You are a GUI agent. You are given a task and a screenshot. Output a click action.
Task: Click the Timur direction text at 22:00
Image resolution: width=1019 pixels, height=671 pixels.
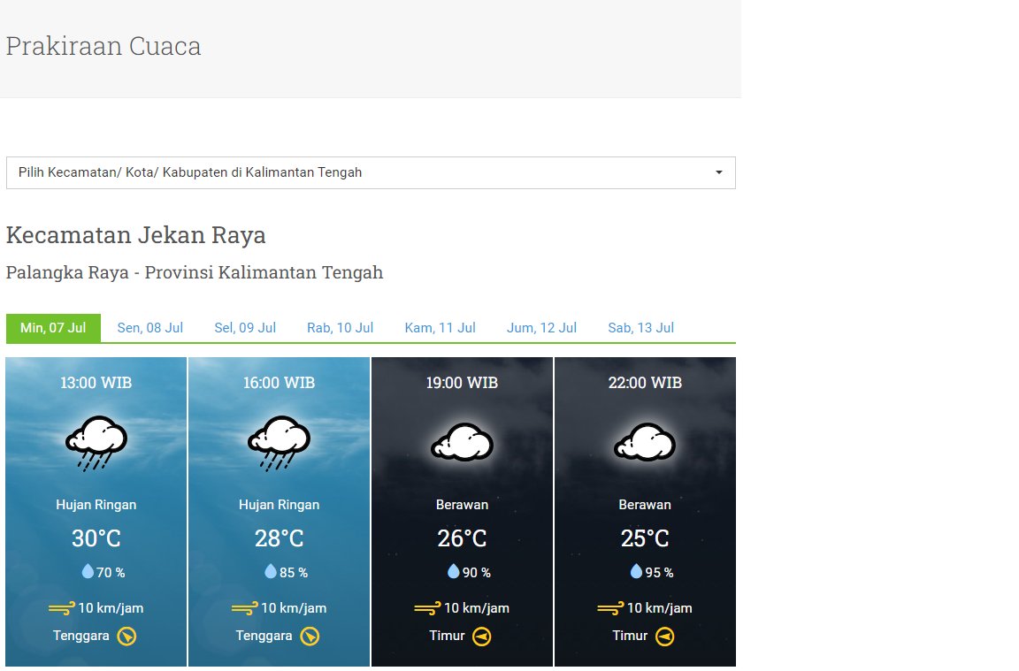coord(630,636)
